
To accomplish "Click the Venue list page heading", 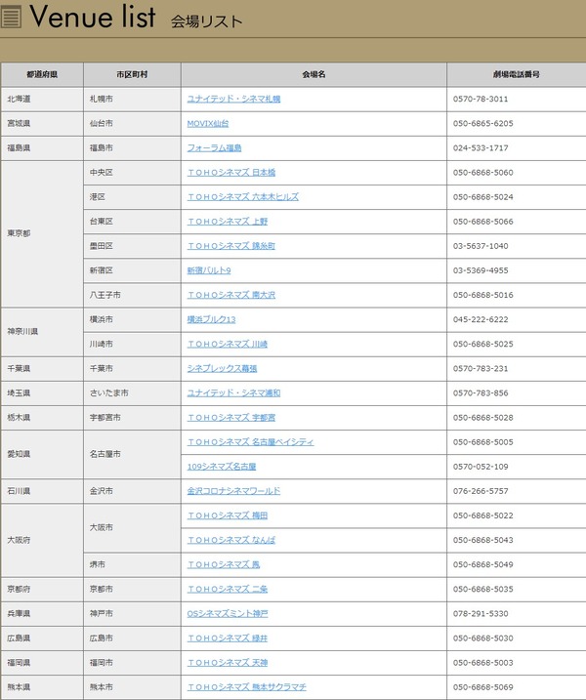I will 93,17.
